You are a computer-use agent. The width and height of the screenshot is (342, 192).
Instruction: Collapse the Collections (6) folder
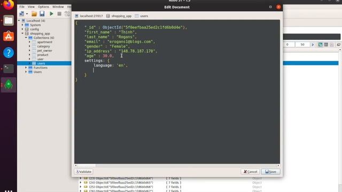click(26, 38)
